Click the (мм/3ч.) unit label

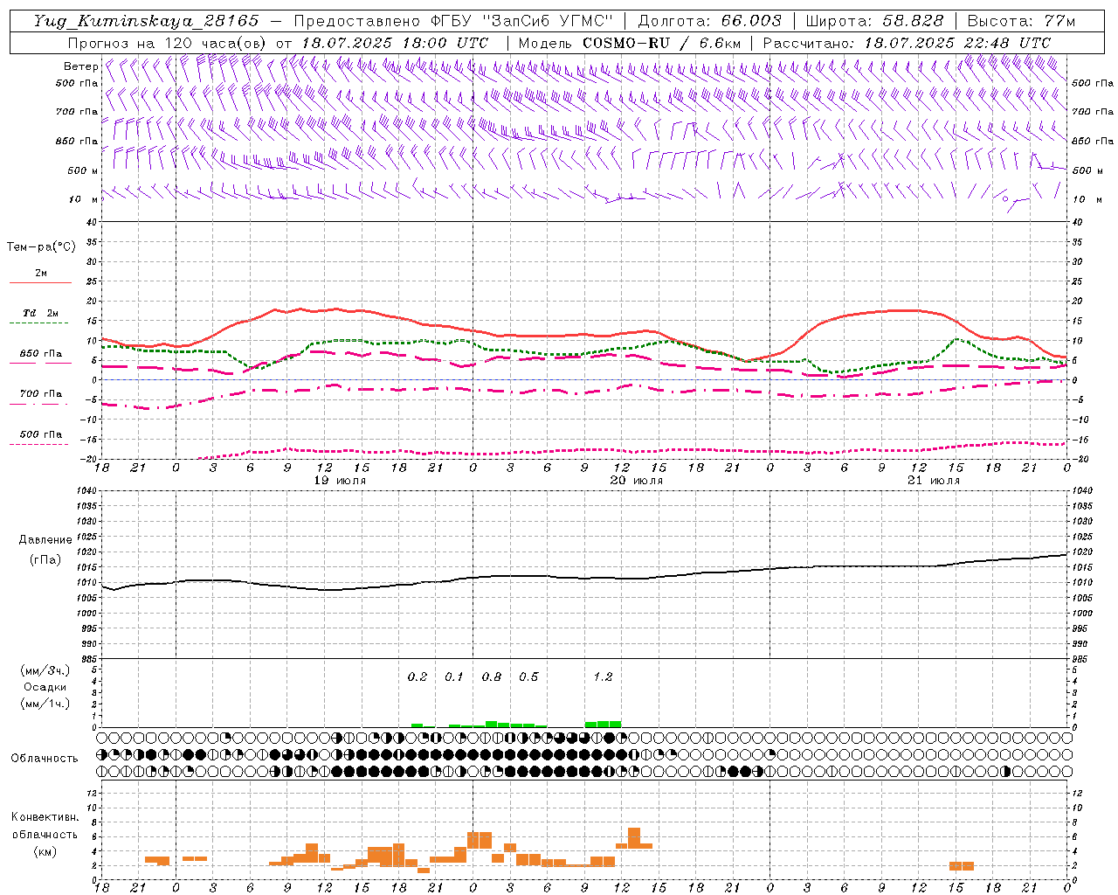pyautogui.click(x=45, y=670)
